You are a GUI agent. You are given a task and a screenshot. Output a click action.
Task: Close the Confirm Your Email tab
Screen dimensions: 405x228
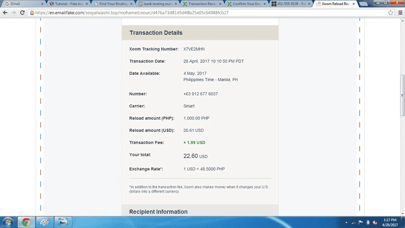[x=265, y=4]
